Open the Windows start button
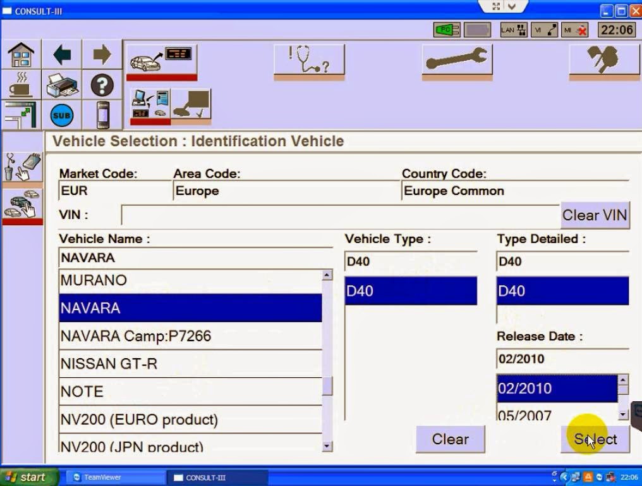Screen dimensions: 642x486 28,477
